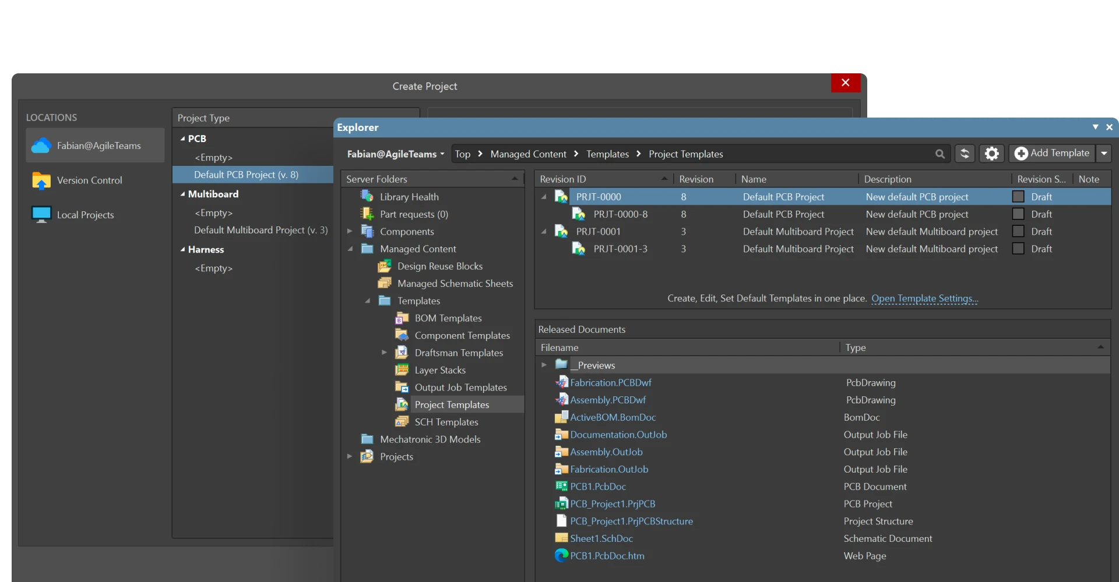The width and height of the screenshot is (1119, 582).
Task: Click the Design Reuse Blocks icon
Action: tap(385, 266)
